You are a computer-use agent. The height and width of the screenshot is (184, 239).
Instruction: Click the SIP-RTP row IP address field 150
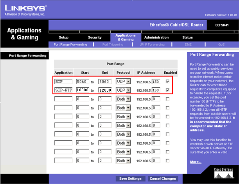point(156,90)
